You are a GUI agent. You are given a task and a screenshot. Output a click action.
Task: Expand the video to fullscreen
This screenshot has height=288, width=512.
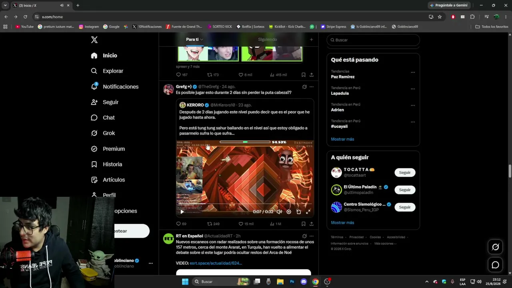click(x=308, y=212)
